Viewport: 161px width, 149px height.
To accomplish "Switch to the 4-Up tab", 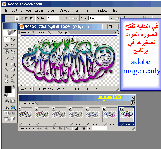I will click(x=64, y=33).
